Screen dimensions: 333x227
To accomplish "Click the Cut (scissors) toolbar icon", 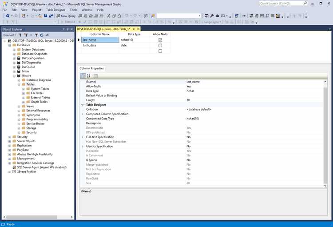I will tap(109, 16).
